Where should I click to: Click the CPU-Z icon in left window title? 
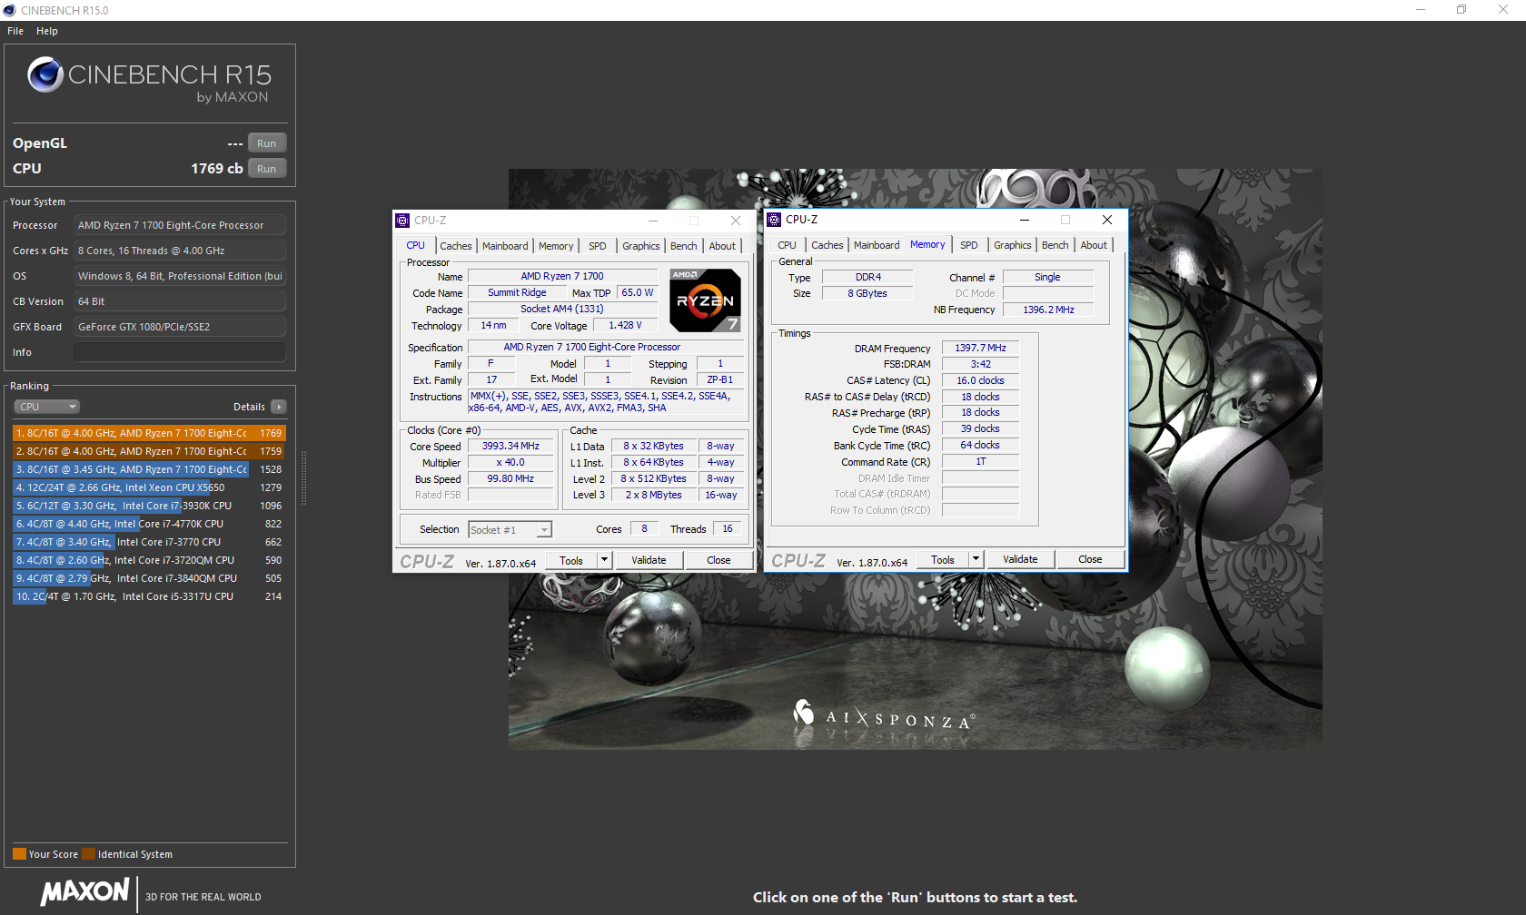tap(402, 221)
